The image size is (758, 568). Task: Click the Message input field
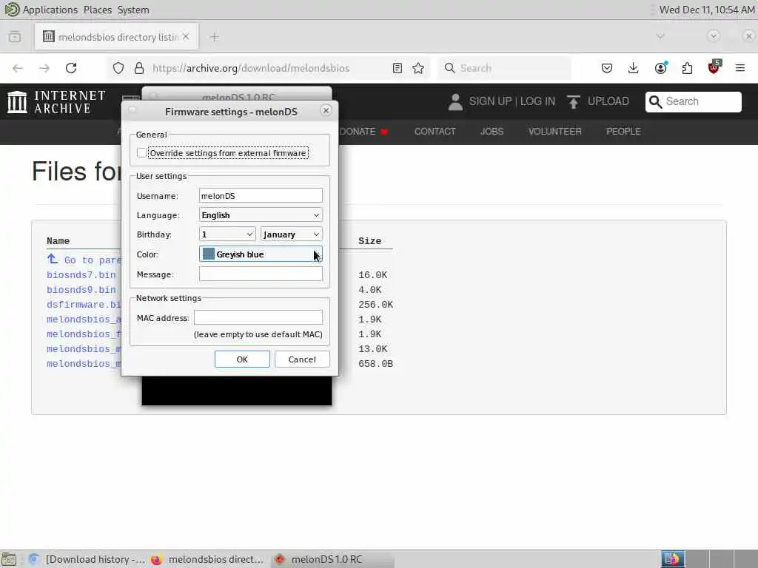pyautogui.click(x=261, y=274)
